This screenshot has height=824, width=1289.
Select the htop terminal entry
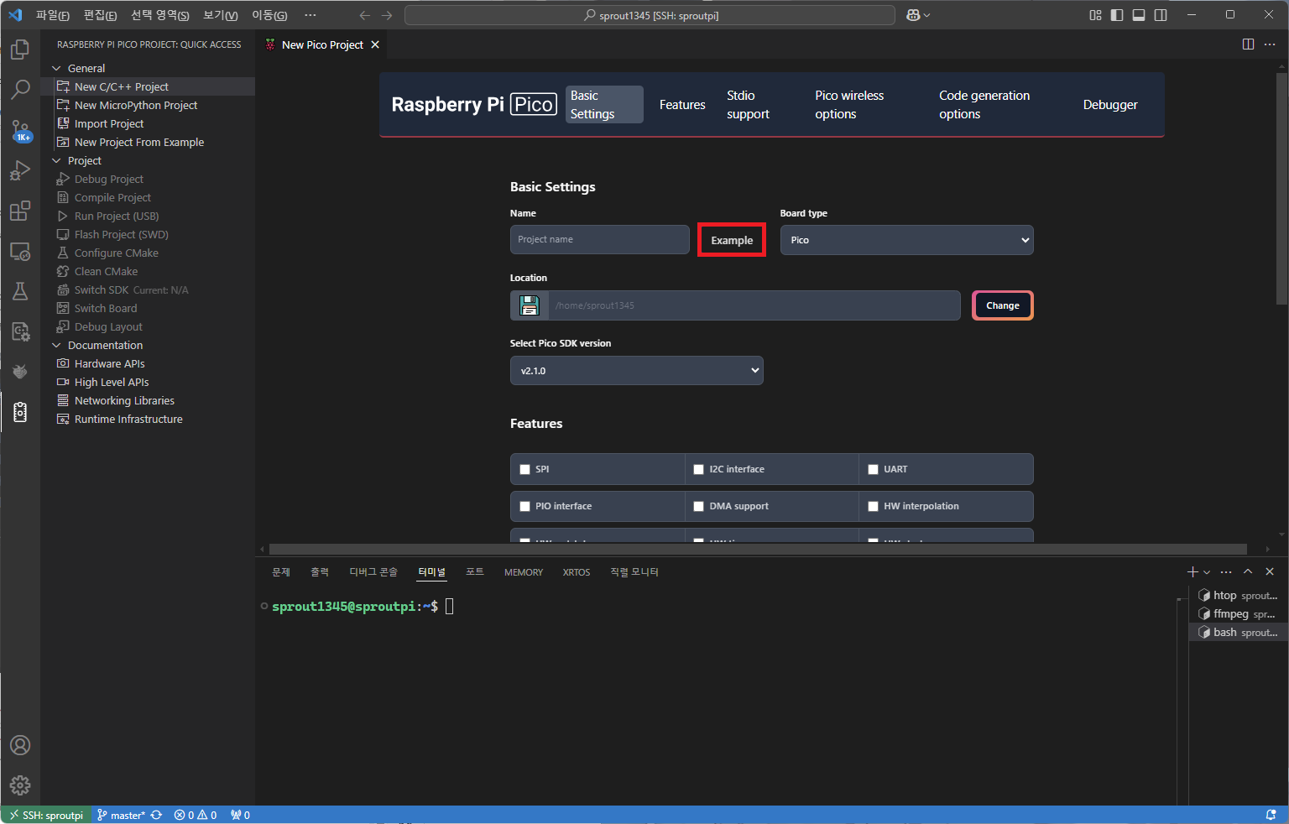pos(1238,595)
